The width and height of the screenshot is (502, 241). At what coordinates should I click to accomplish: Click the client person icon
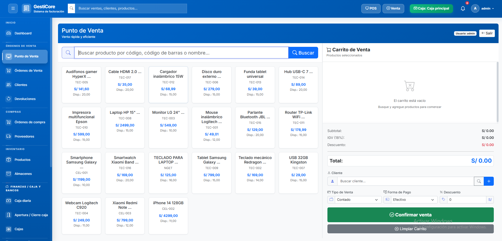coord(332,181)
